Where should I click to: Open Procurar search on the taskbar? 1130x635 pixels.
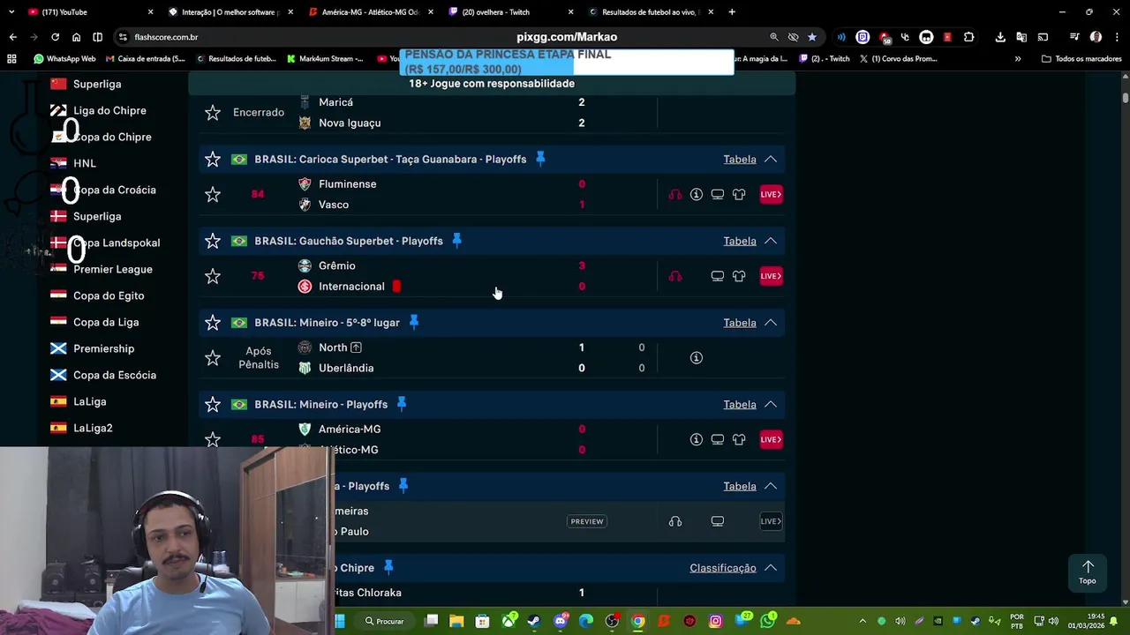coord(385,622)
